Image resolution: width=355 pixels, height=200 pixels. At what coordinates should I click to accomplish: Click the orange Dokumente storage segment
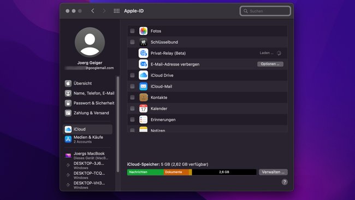[x=176, y=172]
